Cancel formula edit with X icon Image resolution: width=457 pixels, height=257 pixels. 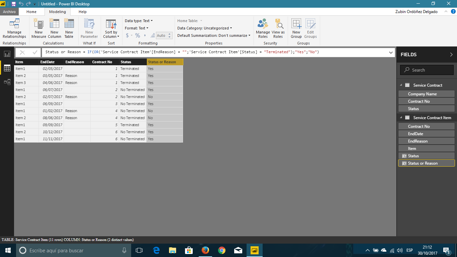(22, 53)
